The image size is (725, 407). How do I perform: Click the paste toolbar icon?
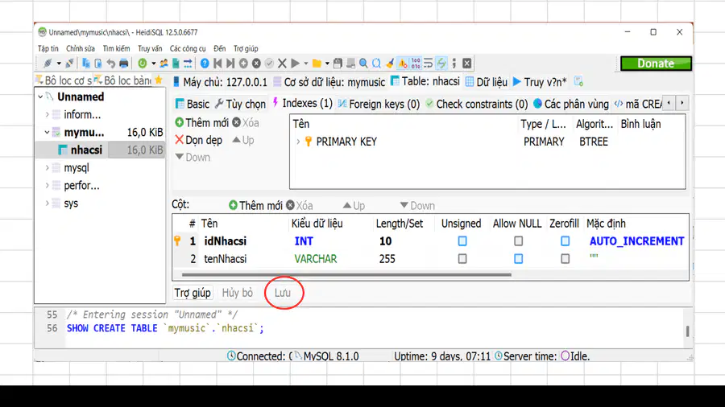[x=98, y=64]
